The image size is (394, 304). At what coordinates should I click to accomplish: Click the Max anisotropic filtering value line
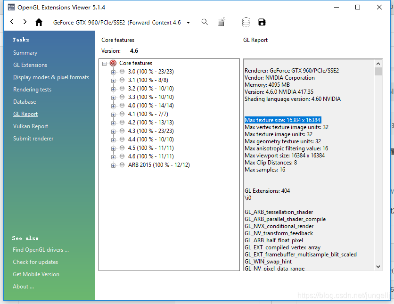287,148
